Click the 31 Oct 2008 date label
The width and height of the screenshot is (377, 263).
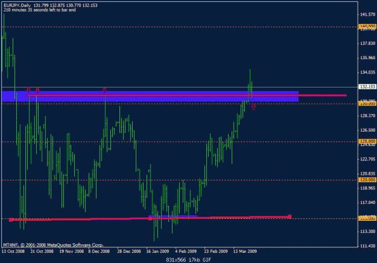point(42,251)
